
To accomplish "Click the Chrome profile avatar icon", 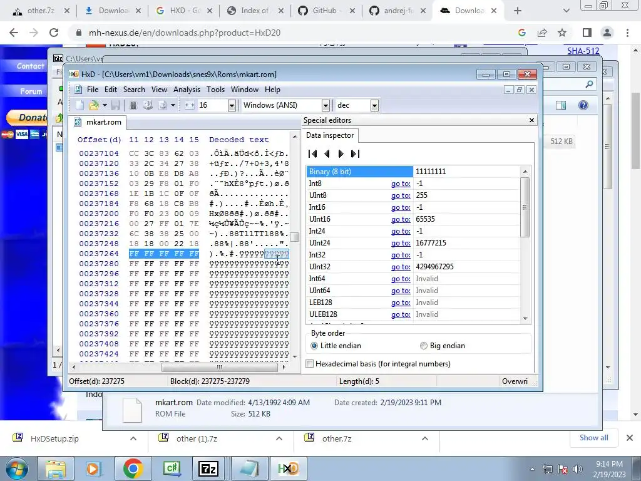I will tap(607, 33).
